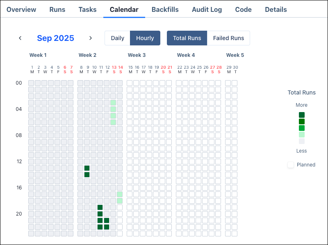Enable the Planned checkbox in the legend
This screenshot has height=245, width=328.
pyautogui.click(x=290, y=164)
